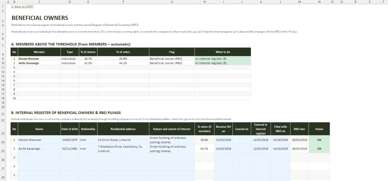Select section A heading 'MEMBERS ABOVE THE THRESHOLD'
The height and width of the screenshot is (181, 388).
point(71,44)
